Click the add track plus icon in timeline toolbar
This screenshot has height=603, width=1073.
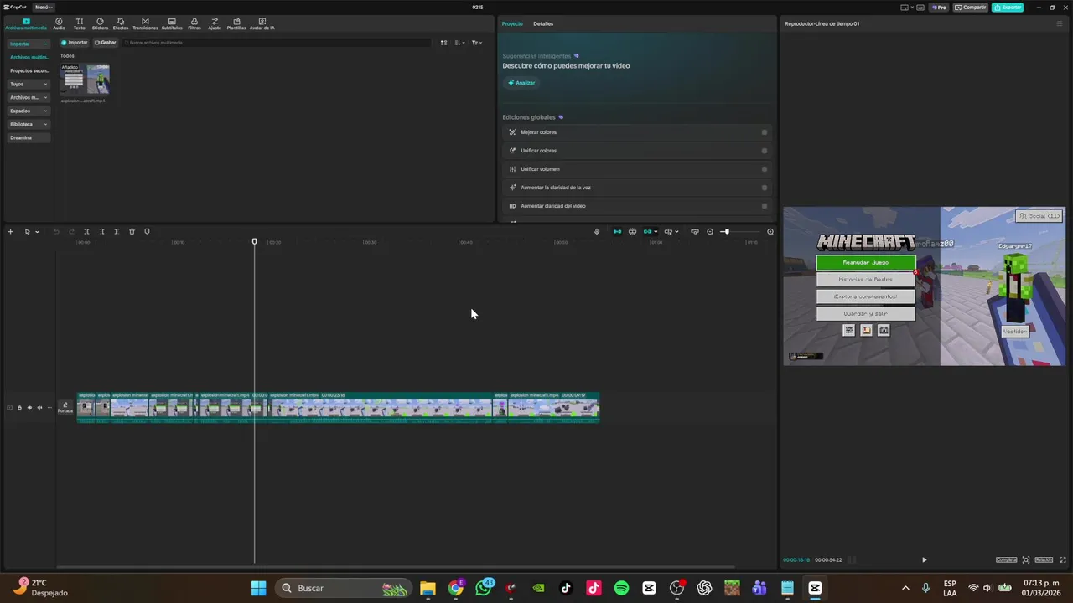10,232
